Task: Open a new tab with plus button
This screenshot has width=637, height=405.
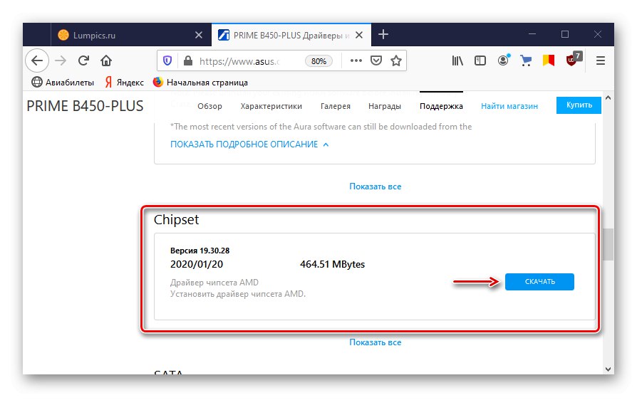Action: pyautogui.click(x=383, y=34)
